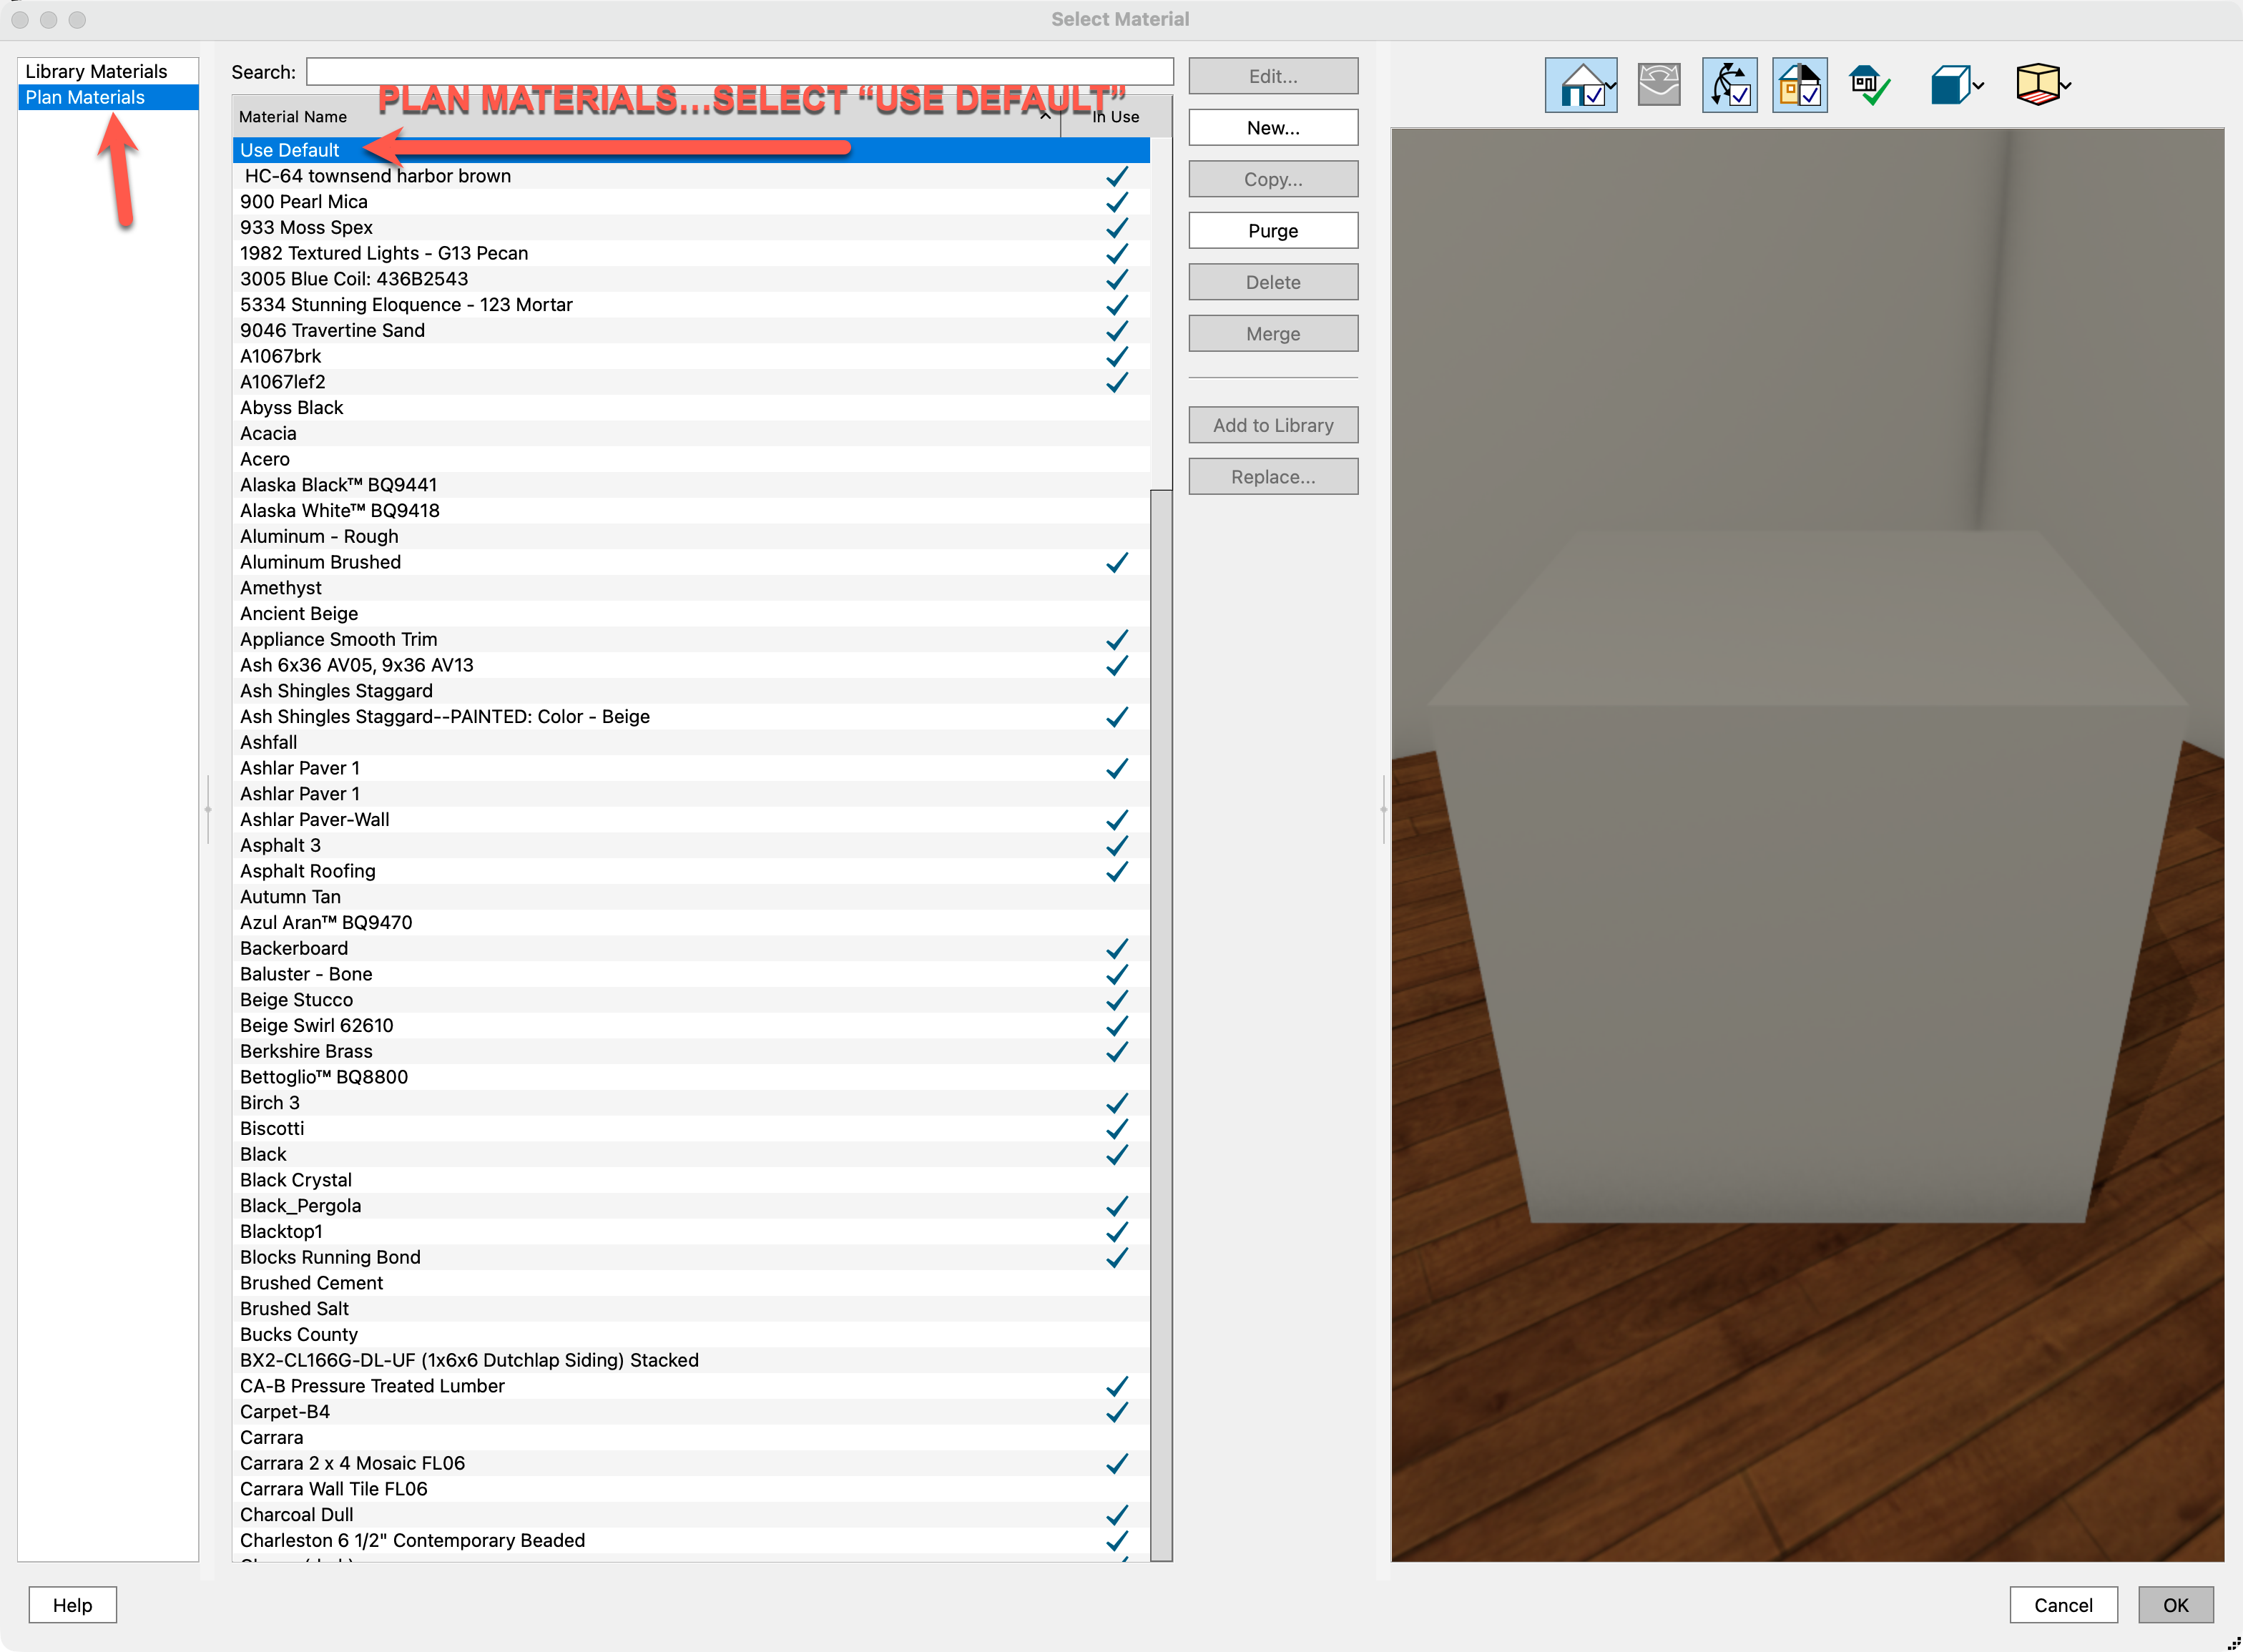Select the Plan Materials tab

85,97
